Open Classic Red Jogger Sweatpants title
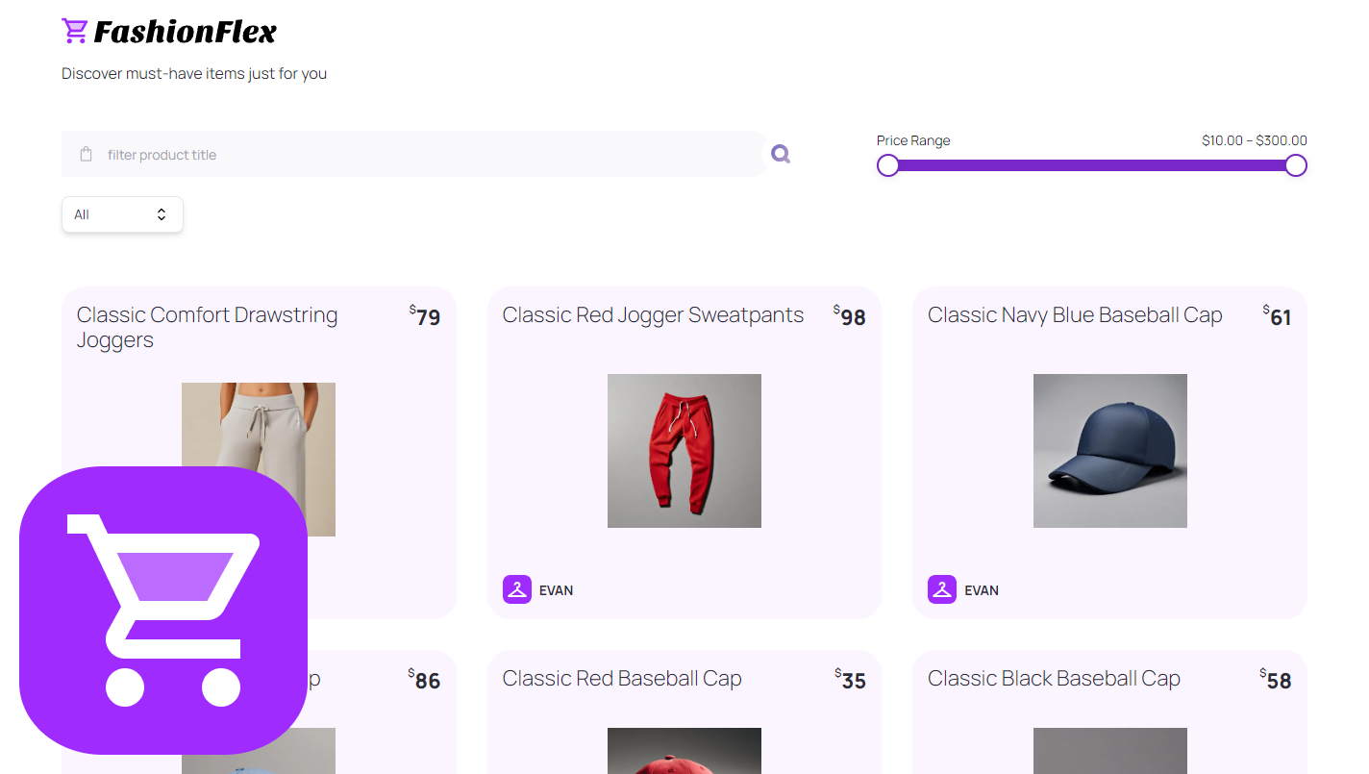 (x=653, y=315)
